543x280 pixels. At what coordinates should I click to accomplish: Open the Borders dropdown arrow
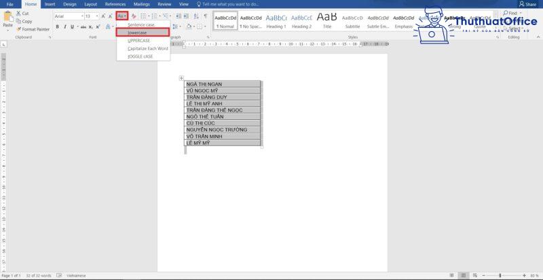[205, 26]
